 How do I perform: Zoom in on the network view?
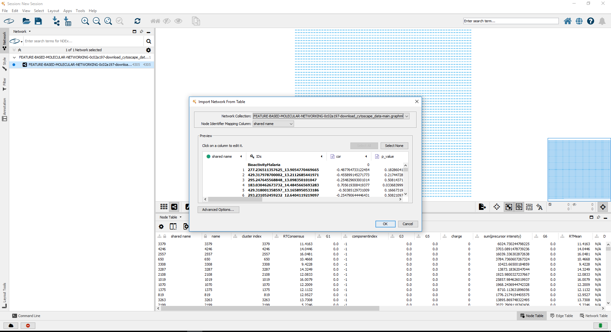(x=85, y=21)
